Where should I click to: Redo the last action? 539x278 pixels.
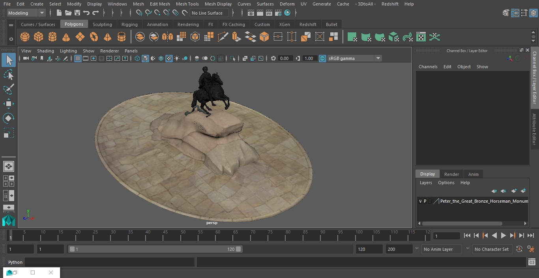coord(95,13)
